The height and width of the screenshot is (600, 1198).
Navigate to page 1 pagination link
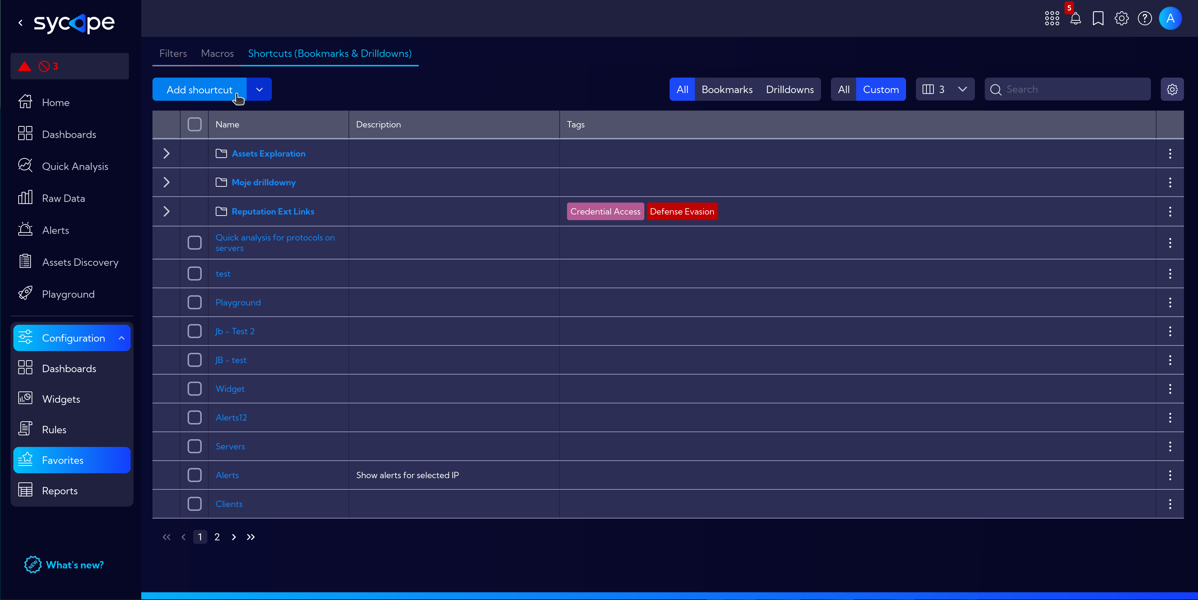(201, 536)
